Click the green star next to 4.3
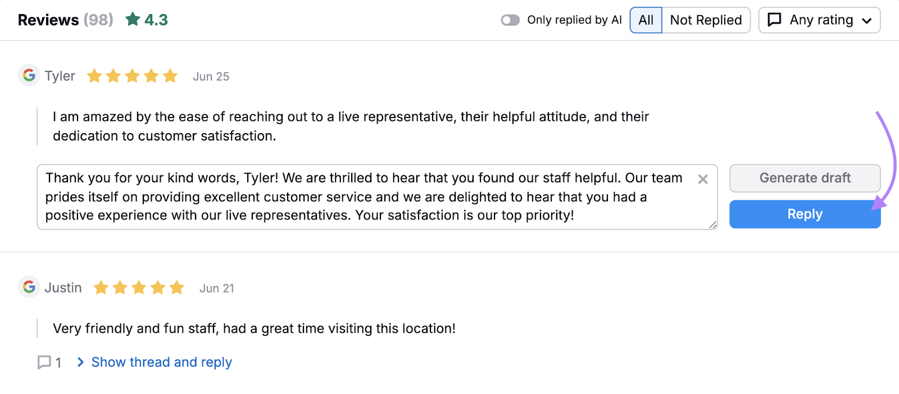899x394 pixels. click(x=132, y=19)
